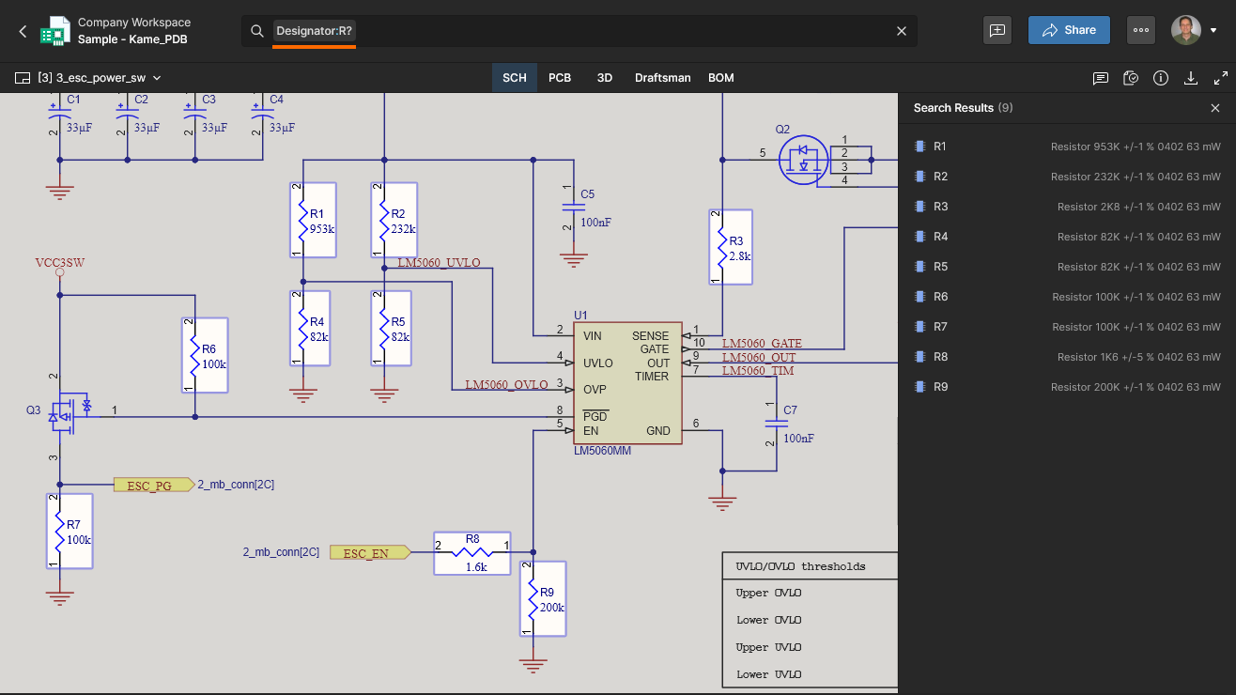This screenshot has width=1236, height=695.
Task: Click the LM5060_GATE net label
Action: 763,344
